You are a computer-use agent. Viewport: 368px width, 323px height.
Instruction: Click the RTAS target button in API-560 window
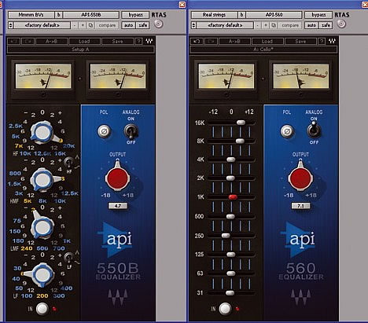341,24
